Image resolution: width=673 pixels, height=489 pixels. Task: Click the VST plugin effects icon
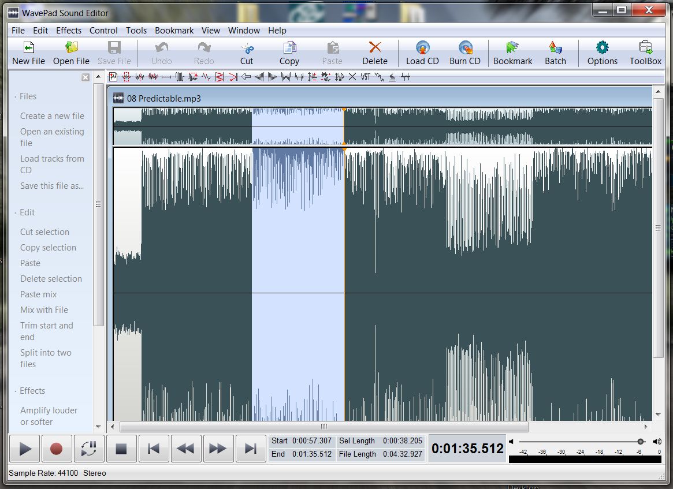(365, 77)
